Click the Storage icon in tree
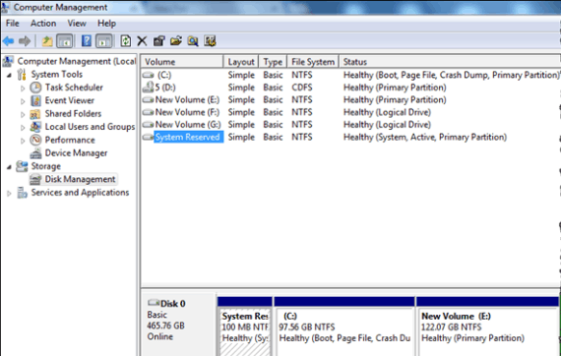The height and width of the screenshot is (356, 561). pos(22,166)
